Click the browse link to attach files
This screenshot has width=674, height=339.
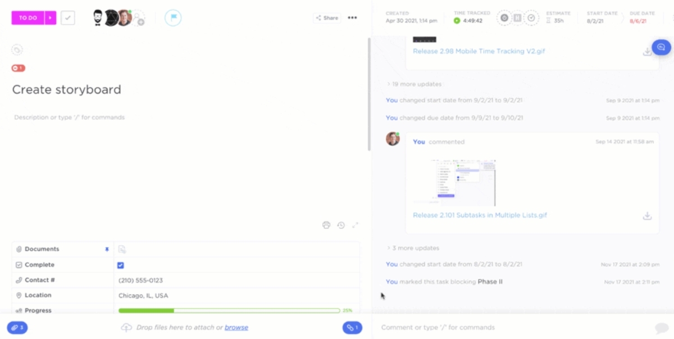coord(236,327)
